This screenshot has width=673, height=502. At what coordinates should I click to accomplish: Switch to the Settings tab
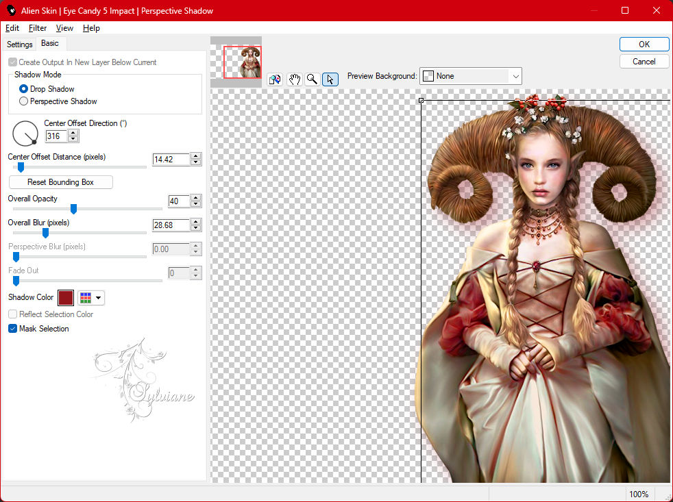19,45
